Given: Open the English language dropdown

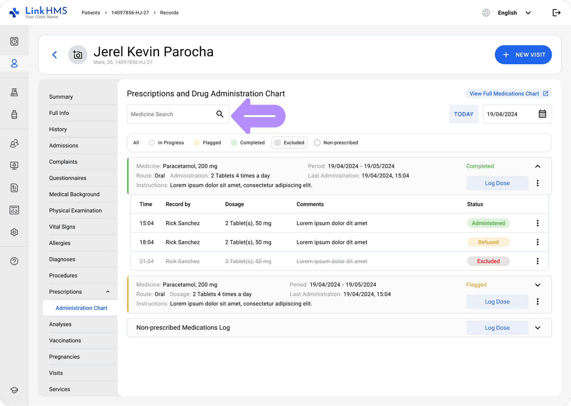Looking at the screenshot, I should (514, 13).
